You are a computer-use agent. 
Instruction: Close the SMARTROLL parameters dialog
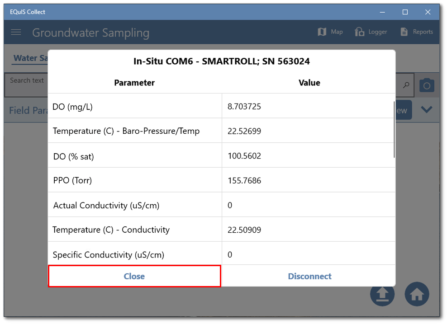pyautogui.click(x=134, y=276)
